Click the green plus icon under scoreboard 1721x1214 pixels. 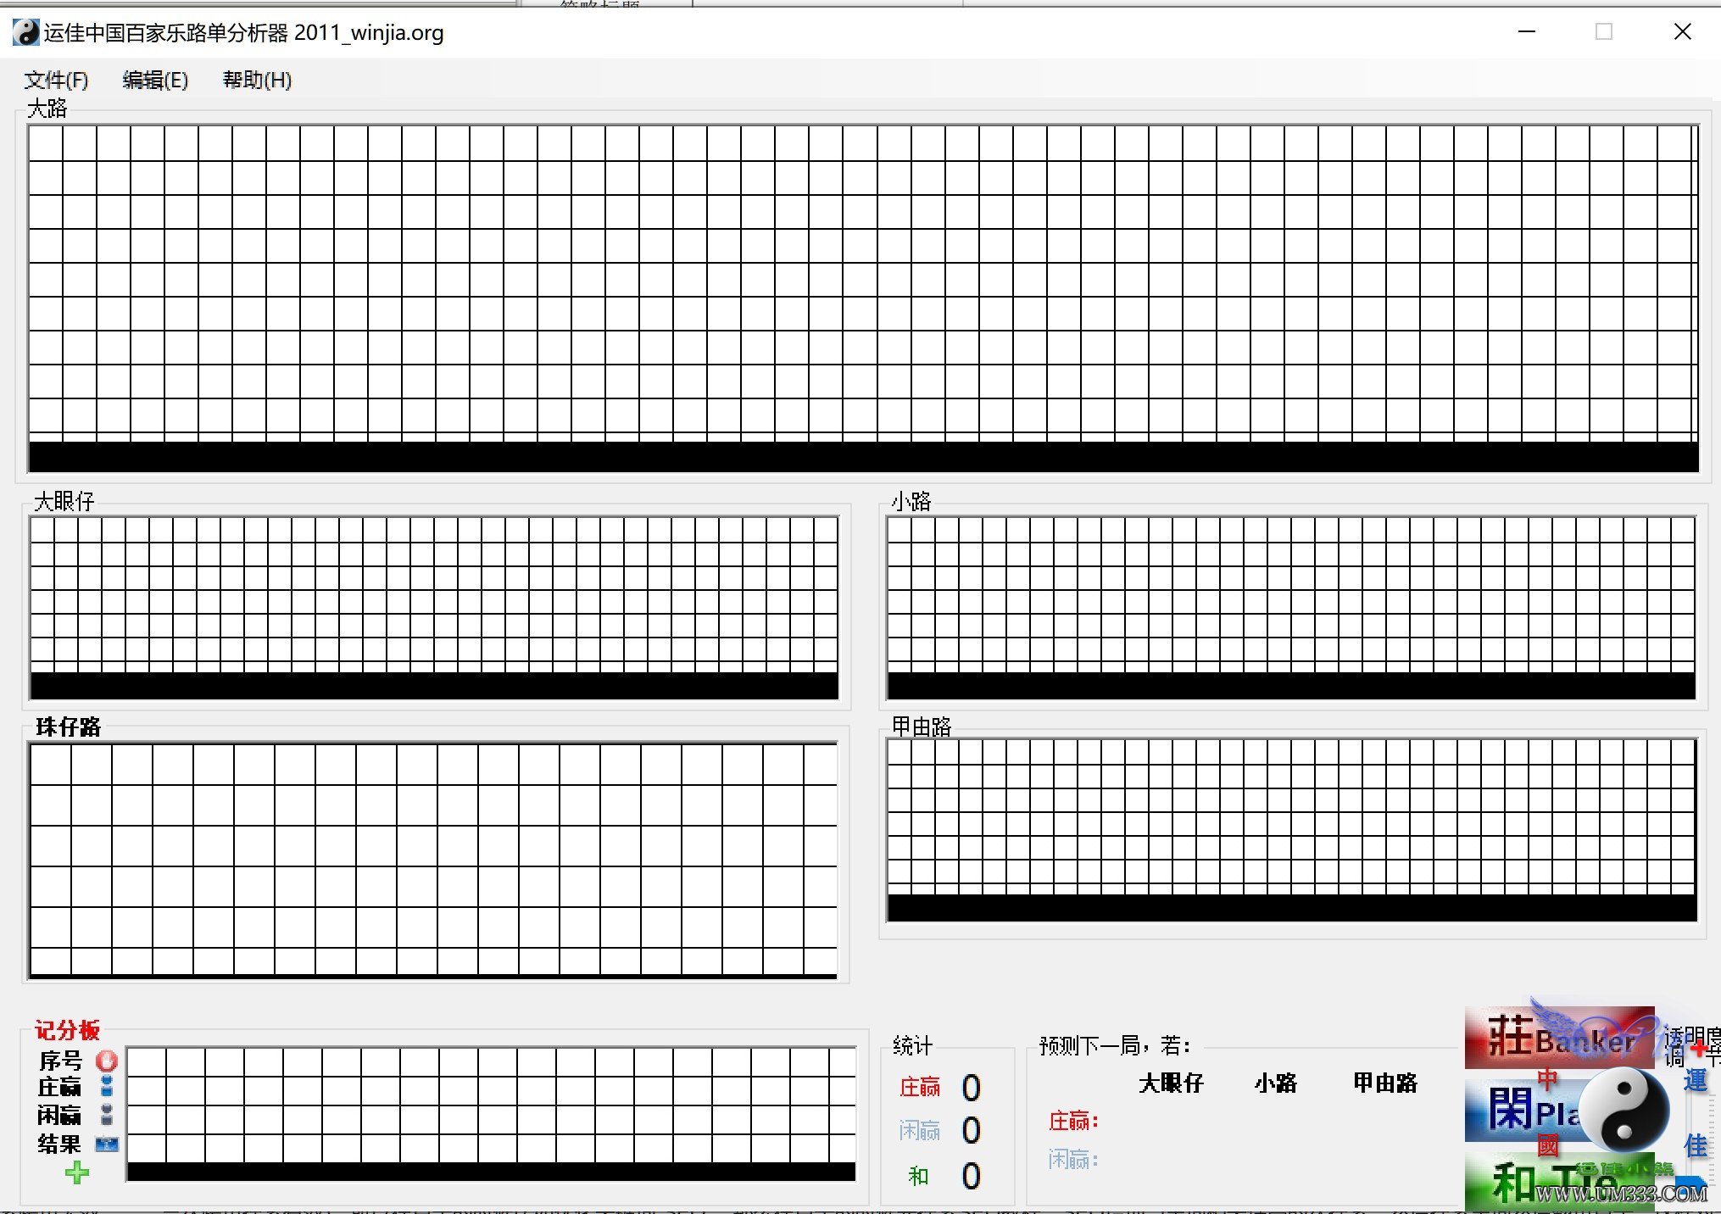pyautogui.click(x=77, y=1173)
